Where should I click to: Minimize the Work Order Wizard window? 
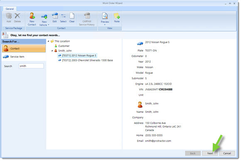tap(226, 4)
